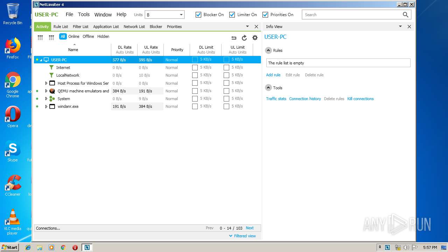Click Next in the connections pager
Viewport: 448px width, 252px height.
(x=250, y=228)
